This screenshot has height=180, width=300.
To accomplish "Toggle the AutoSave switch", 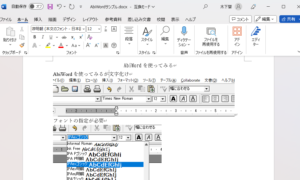I will pos(36,6).
